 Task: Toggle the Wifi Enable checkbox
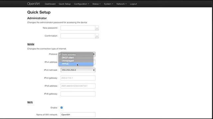pyautogui.click(x=62, y=107)
